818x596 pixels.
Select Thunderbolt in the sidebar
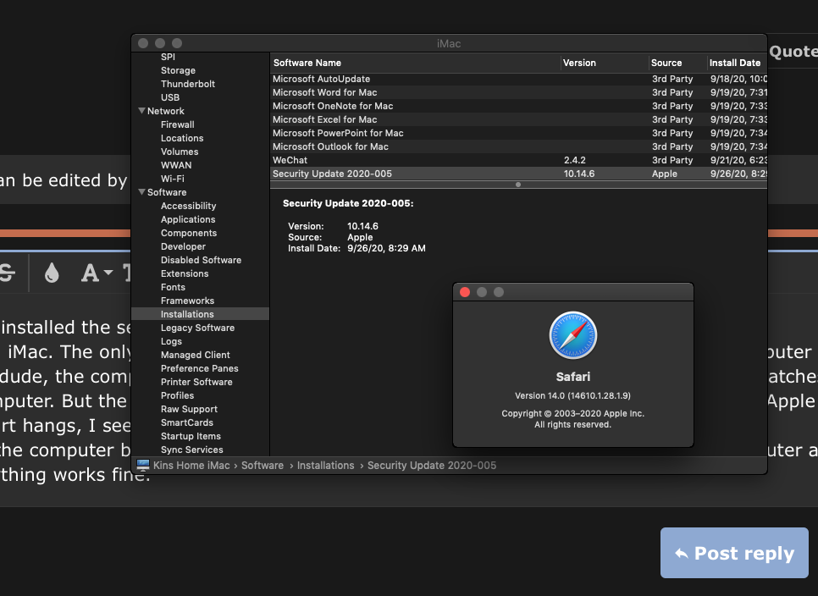click(188, 84)
